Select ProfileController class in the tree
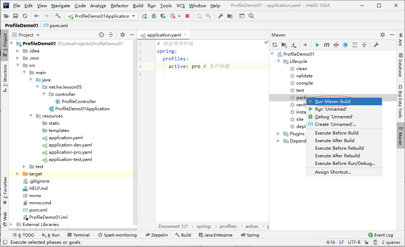Viewport: 405px width, 247px height. coord(79,102)
